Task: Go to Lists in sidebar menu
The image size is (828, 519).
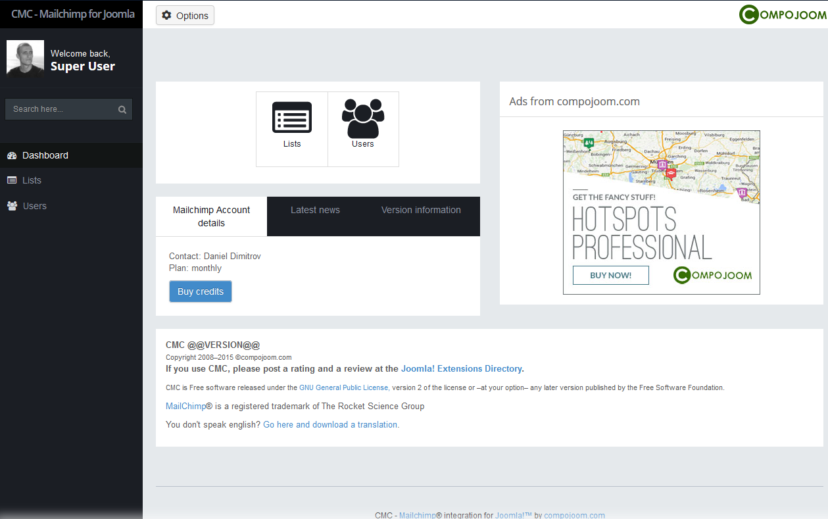Action: click(x=71, y=180)
